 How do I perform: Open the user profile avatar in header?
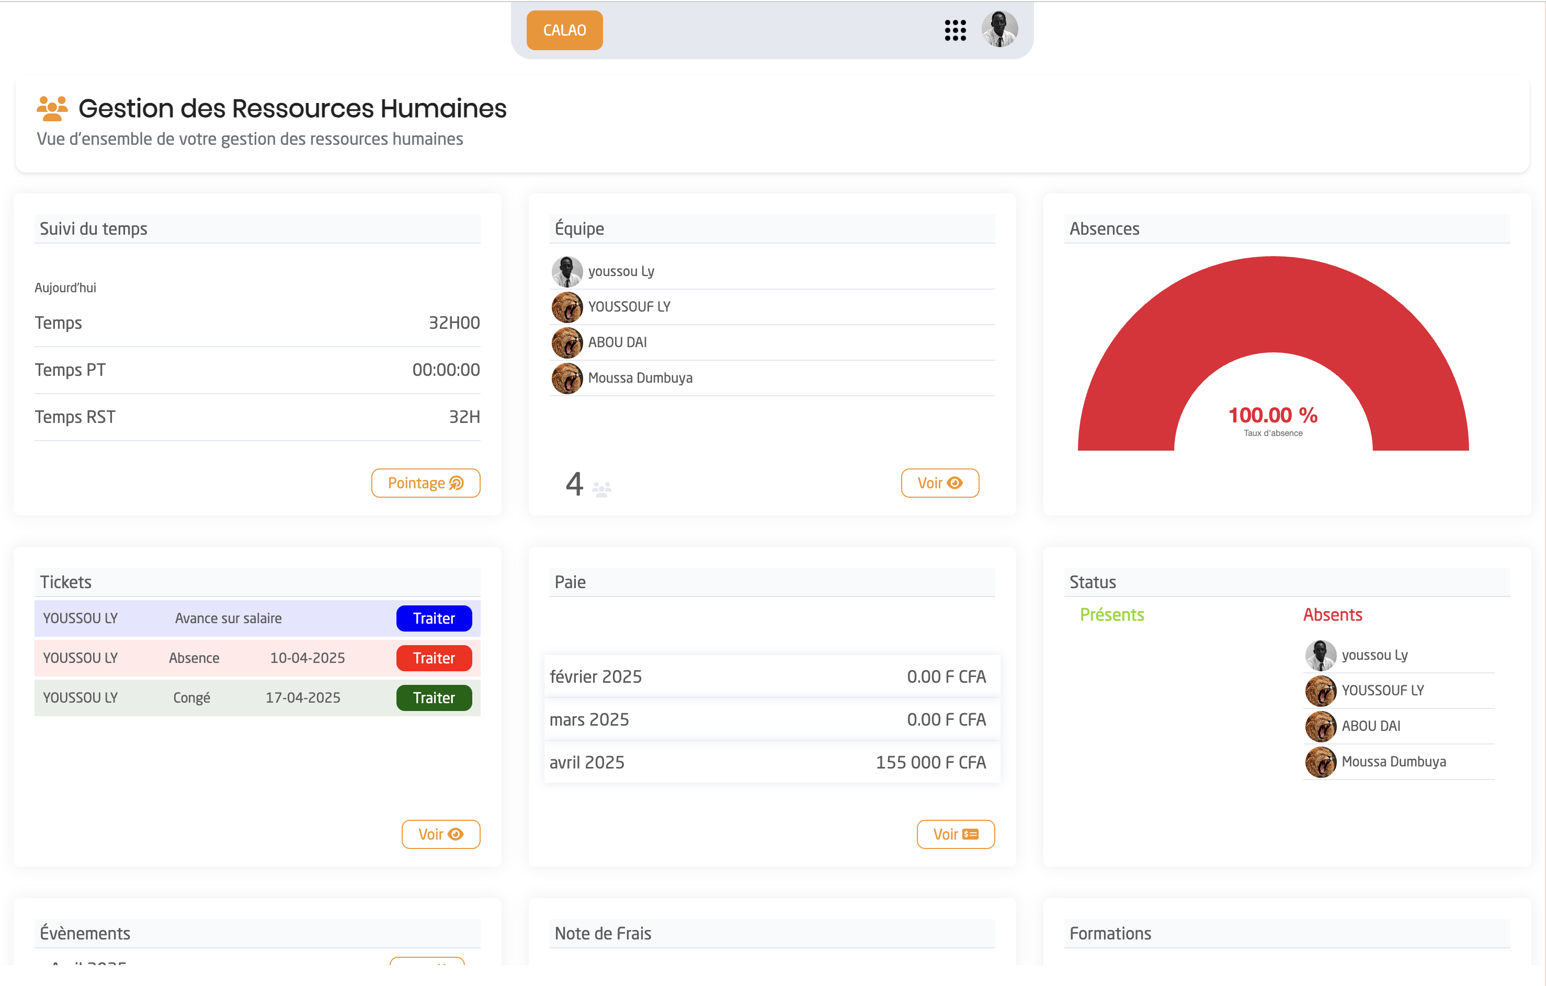coord(999,29)
